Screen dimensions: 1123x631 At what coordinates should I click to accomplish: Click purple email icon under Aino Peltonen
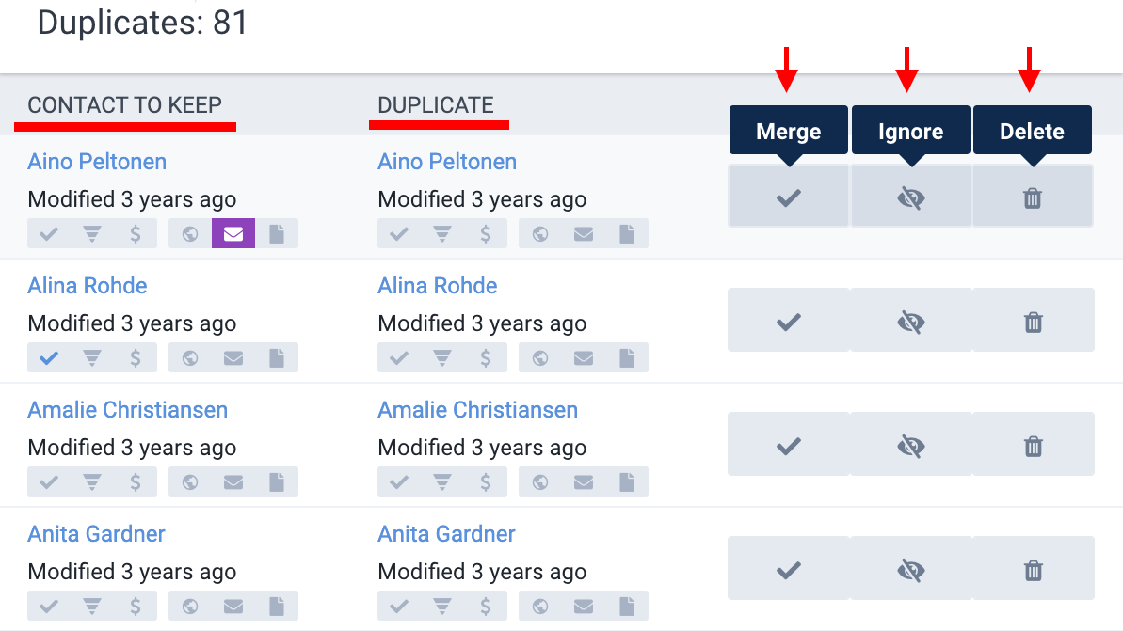click(233, 234)
